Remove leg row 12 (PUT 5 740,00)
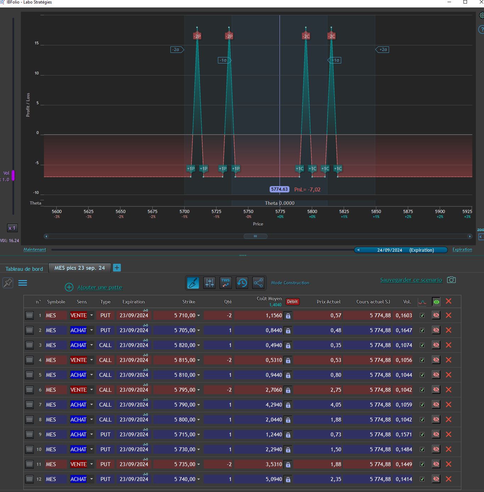Viewport: 484px width, 492px height. pos(449,479)
